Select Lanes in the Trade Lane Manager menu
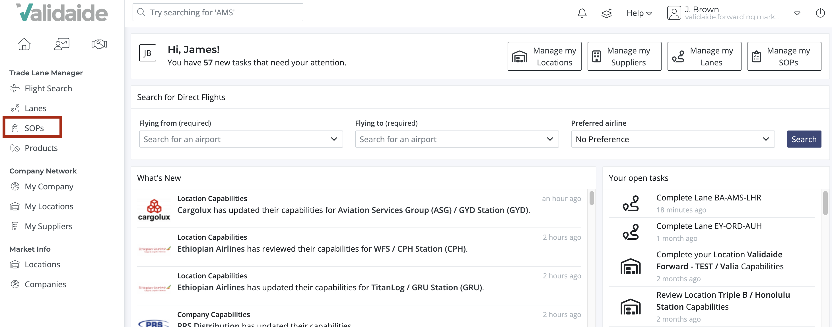 pos(35,108)
